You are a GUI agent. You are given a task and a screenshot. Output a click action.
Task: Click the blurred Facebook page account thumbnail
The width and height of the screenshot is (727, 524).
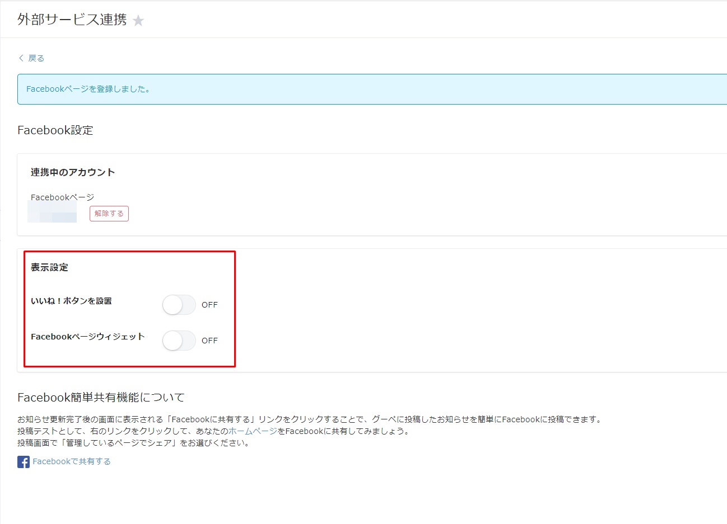coord(52,212)
